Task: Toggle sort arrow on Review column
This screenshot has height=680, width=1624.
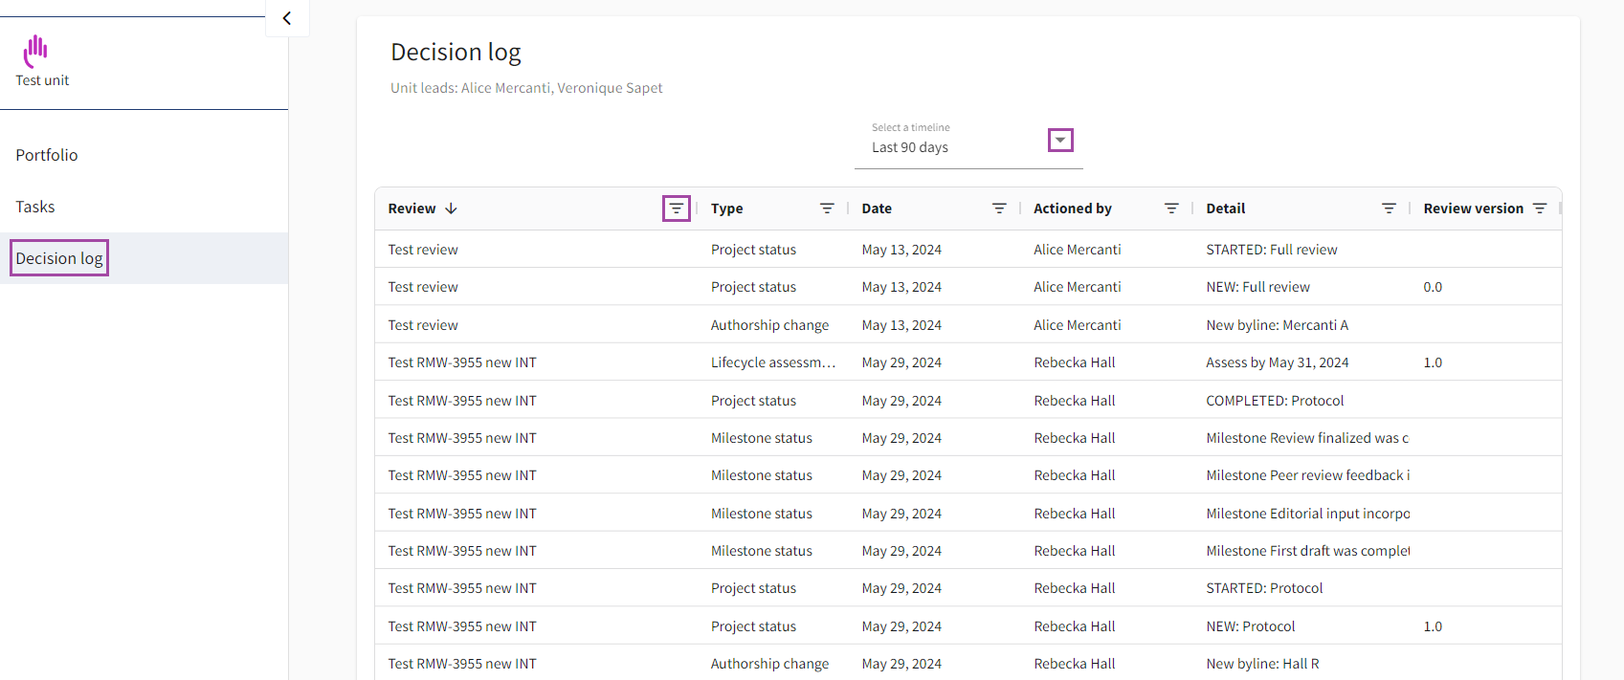Action: point(452,208)
